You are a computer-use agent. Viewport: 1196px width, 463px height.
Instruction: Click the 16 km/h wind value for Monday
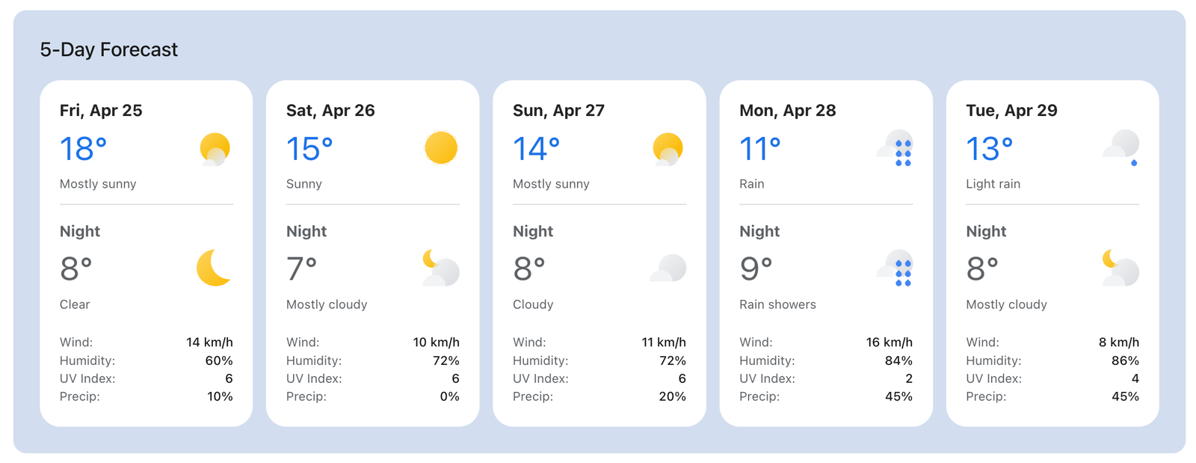[888, 342]
